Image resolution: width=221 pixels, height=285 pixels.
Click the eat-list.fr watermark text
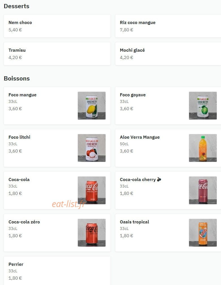[x=69, y=204]
